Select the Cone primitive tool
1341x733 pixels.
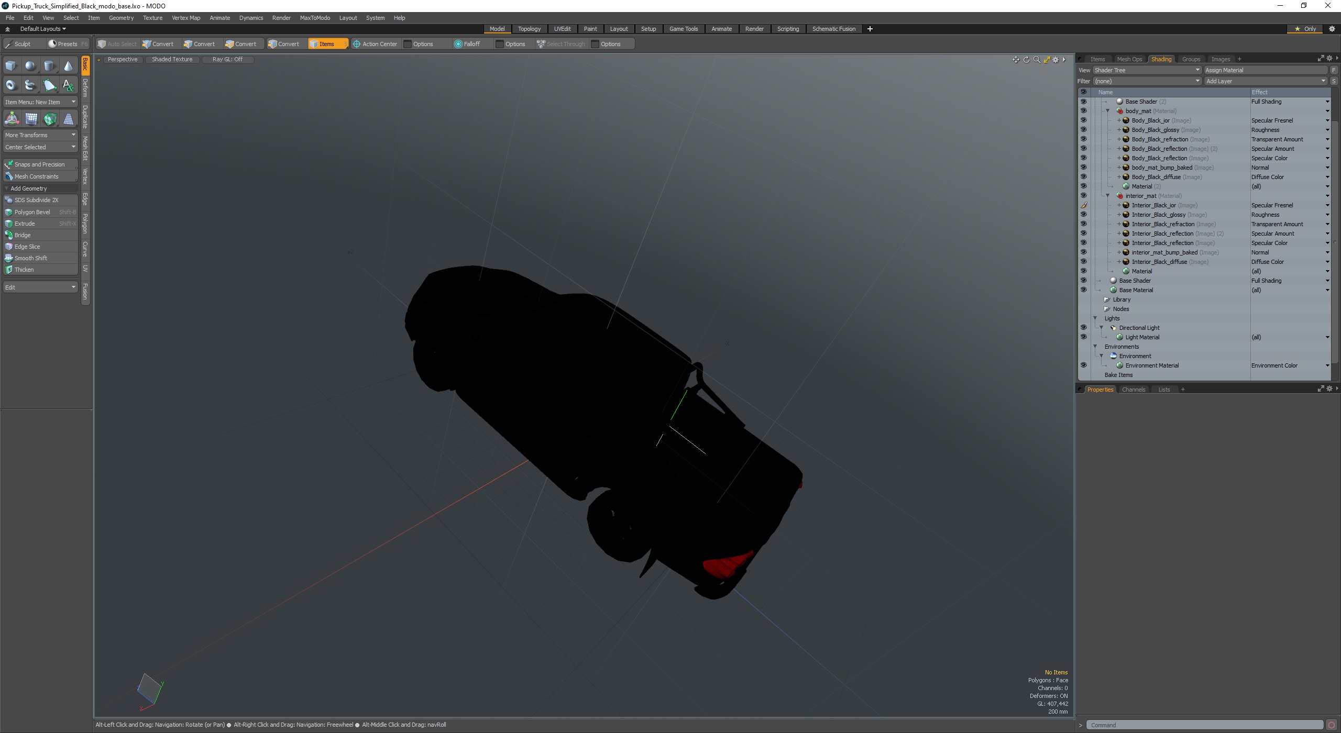[68, 66]
